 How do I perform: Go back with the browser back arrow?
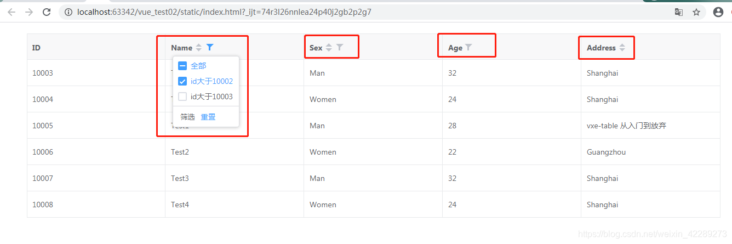pos(12,12)
